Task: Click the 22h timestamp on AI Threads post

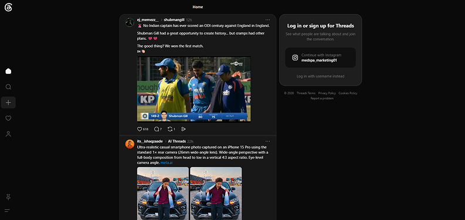Action: click(191, 141)
